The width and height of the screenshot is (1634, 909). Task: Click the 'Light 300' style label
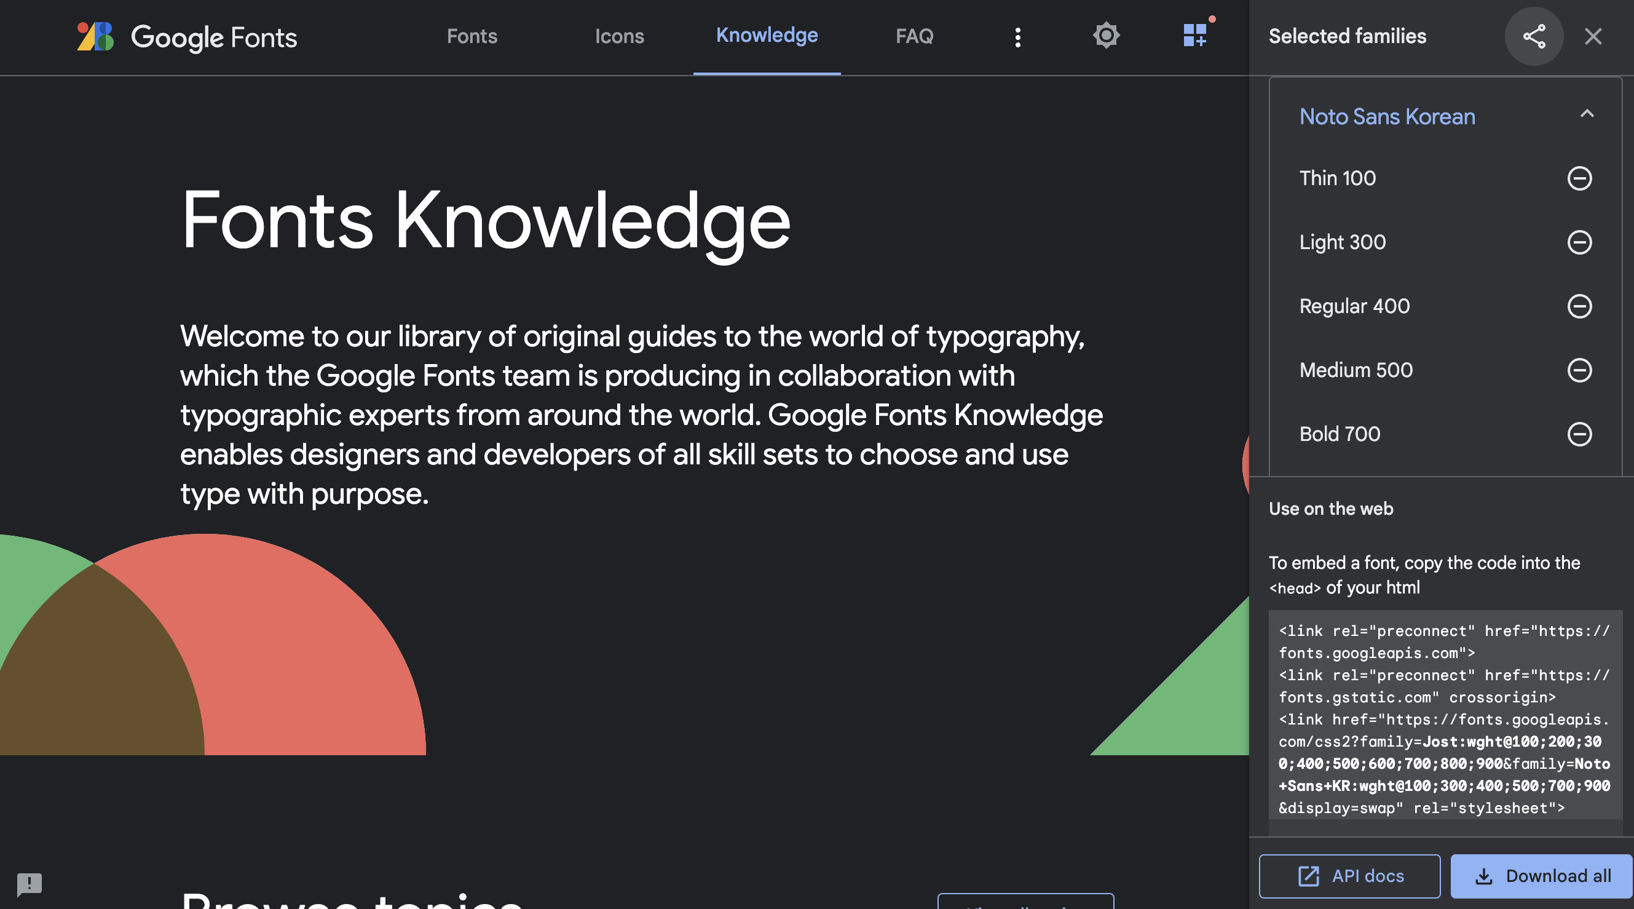[x=1342, y=242]
